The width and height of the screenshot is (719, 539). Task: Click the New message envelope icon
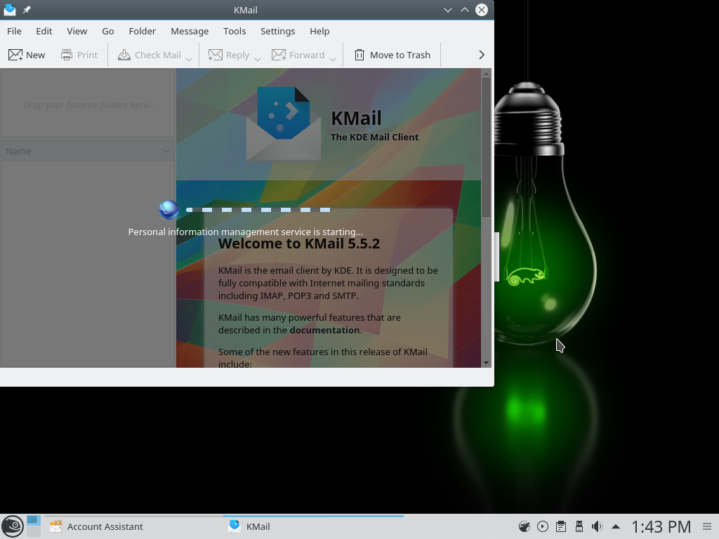click(15, 55)
